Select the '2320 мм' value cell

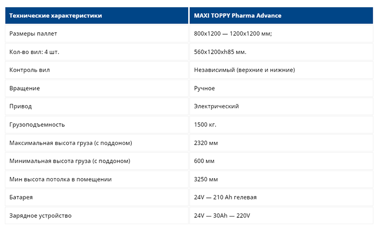281,143
